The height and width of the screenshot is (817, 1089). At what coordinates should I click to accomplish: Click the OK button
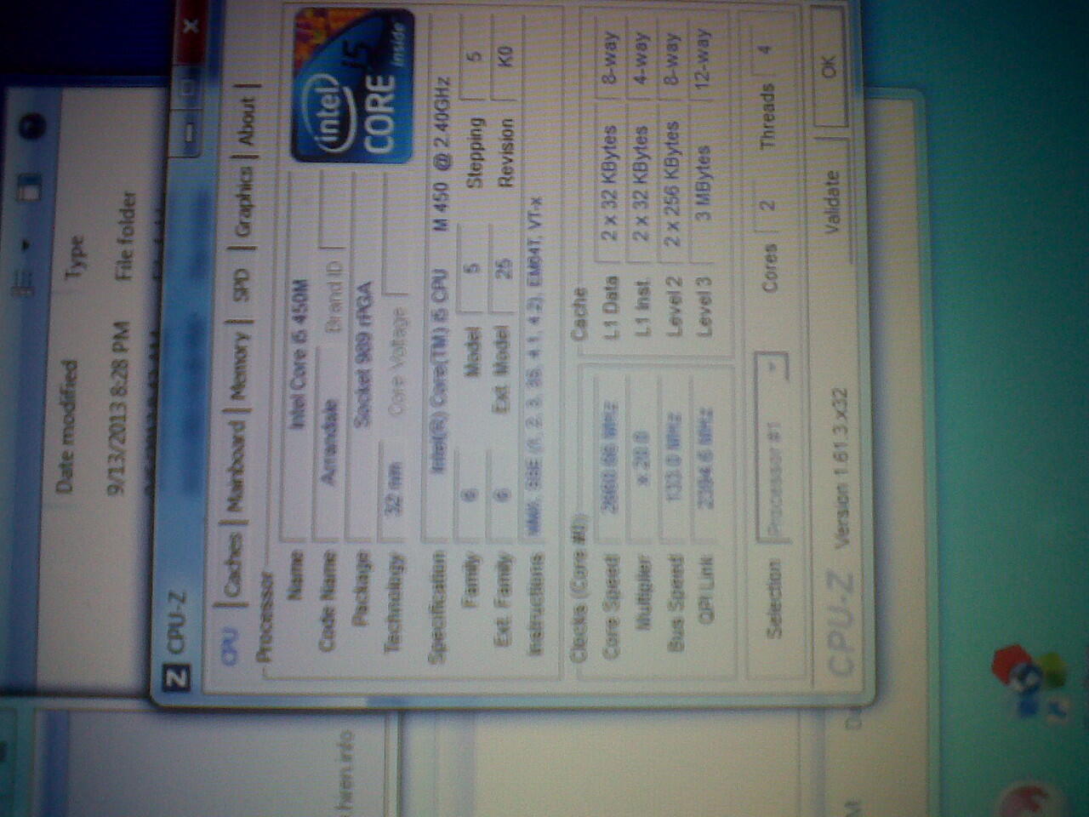click(x=829, y=66)
